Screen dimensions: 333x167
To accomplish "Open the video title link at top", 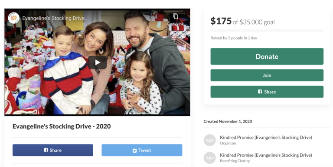I will 53,18.
